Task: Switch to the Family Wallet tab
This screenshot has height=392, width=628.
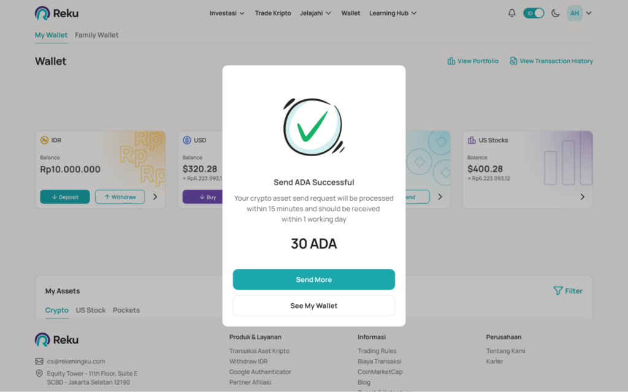Action: click(97, 35)
